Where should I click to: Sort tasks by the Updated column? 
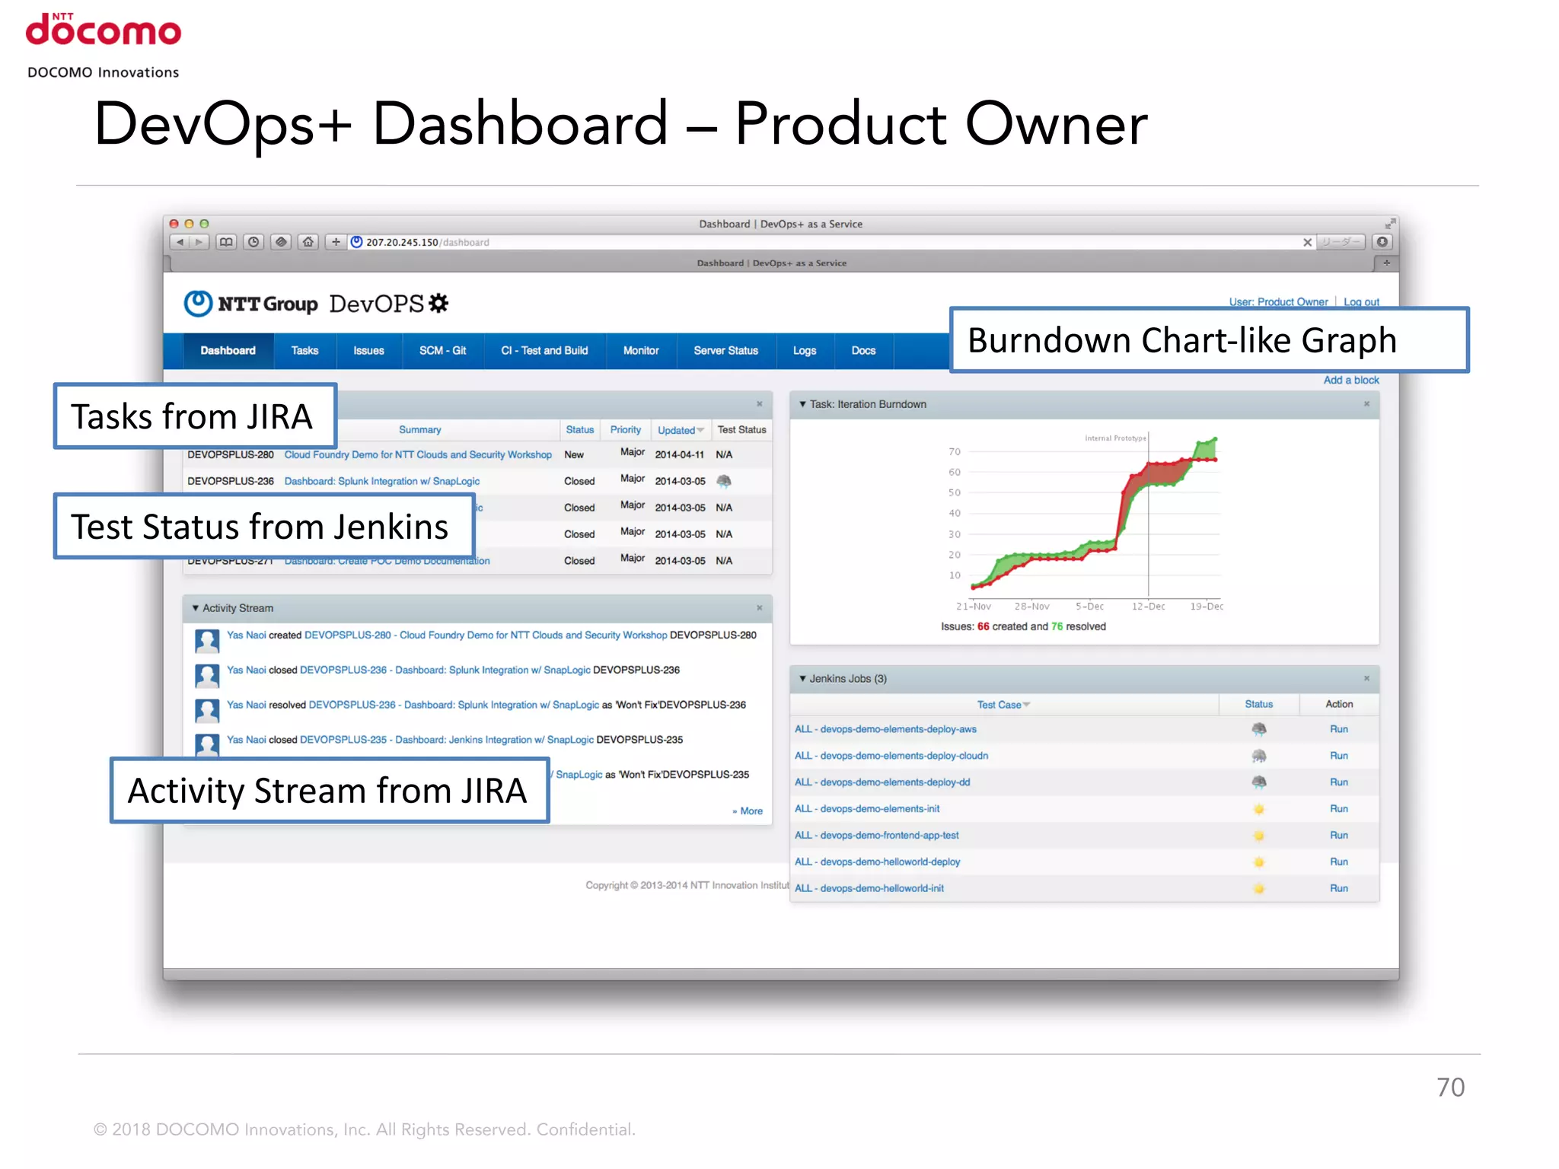coord(681,430)
